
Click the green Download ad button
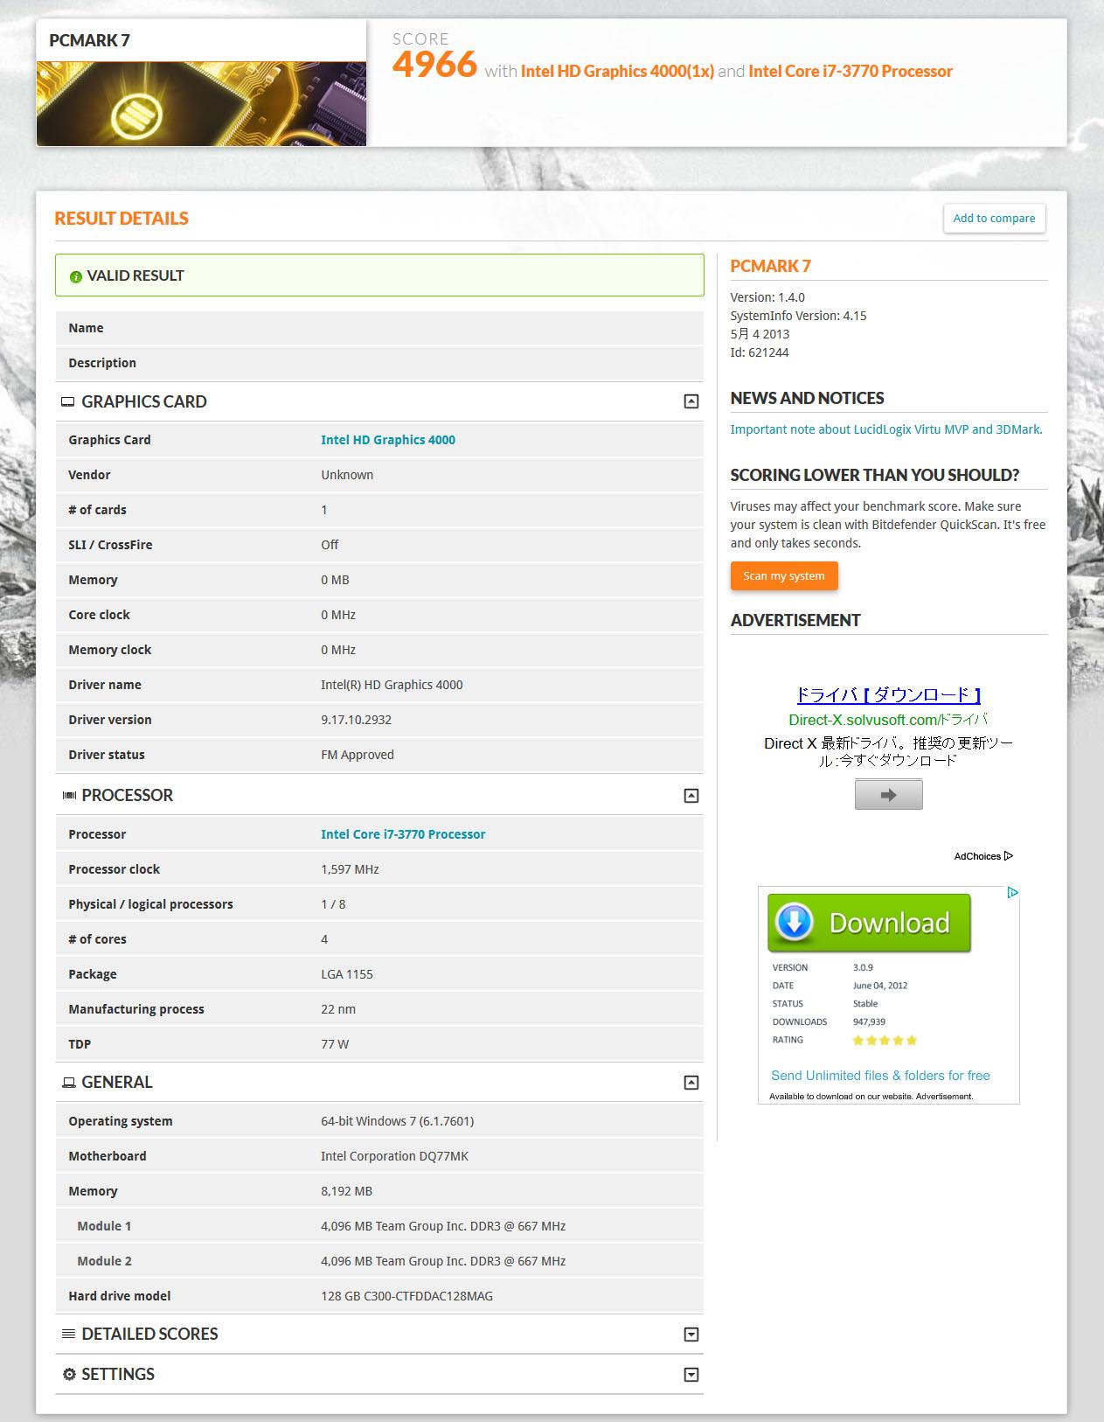click(869, 923)
